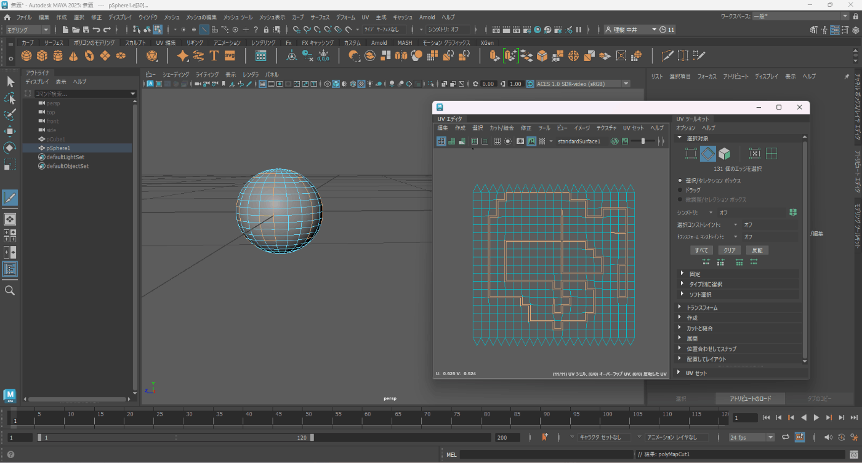Click the 反転 button in UV Toolkit
This screenshot has width=862, height=463.
(757, 250)
